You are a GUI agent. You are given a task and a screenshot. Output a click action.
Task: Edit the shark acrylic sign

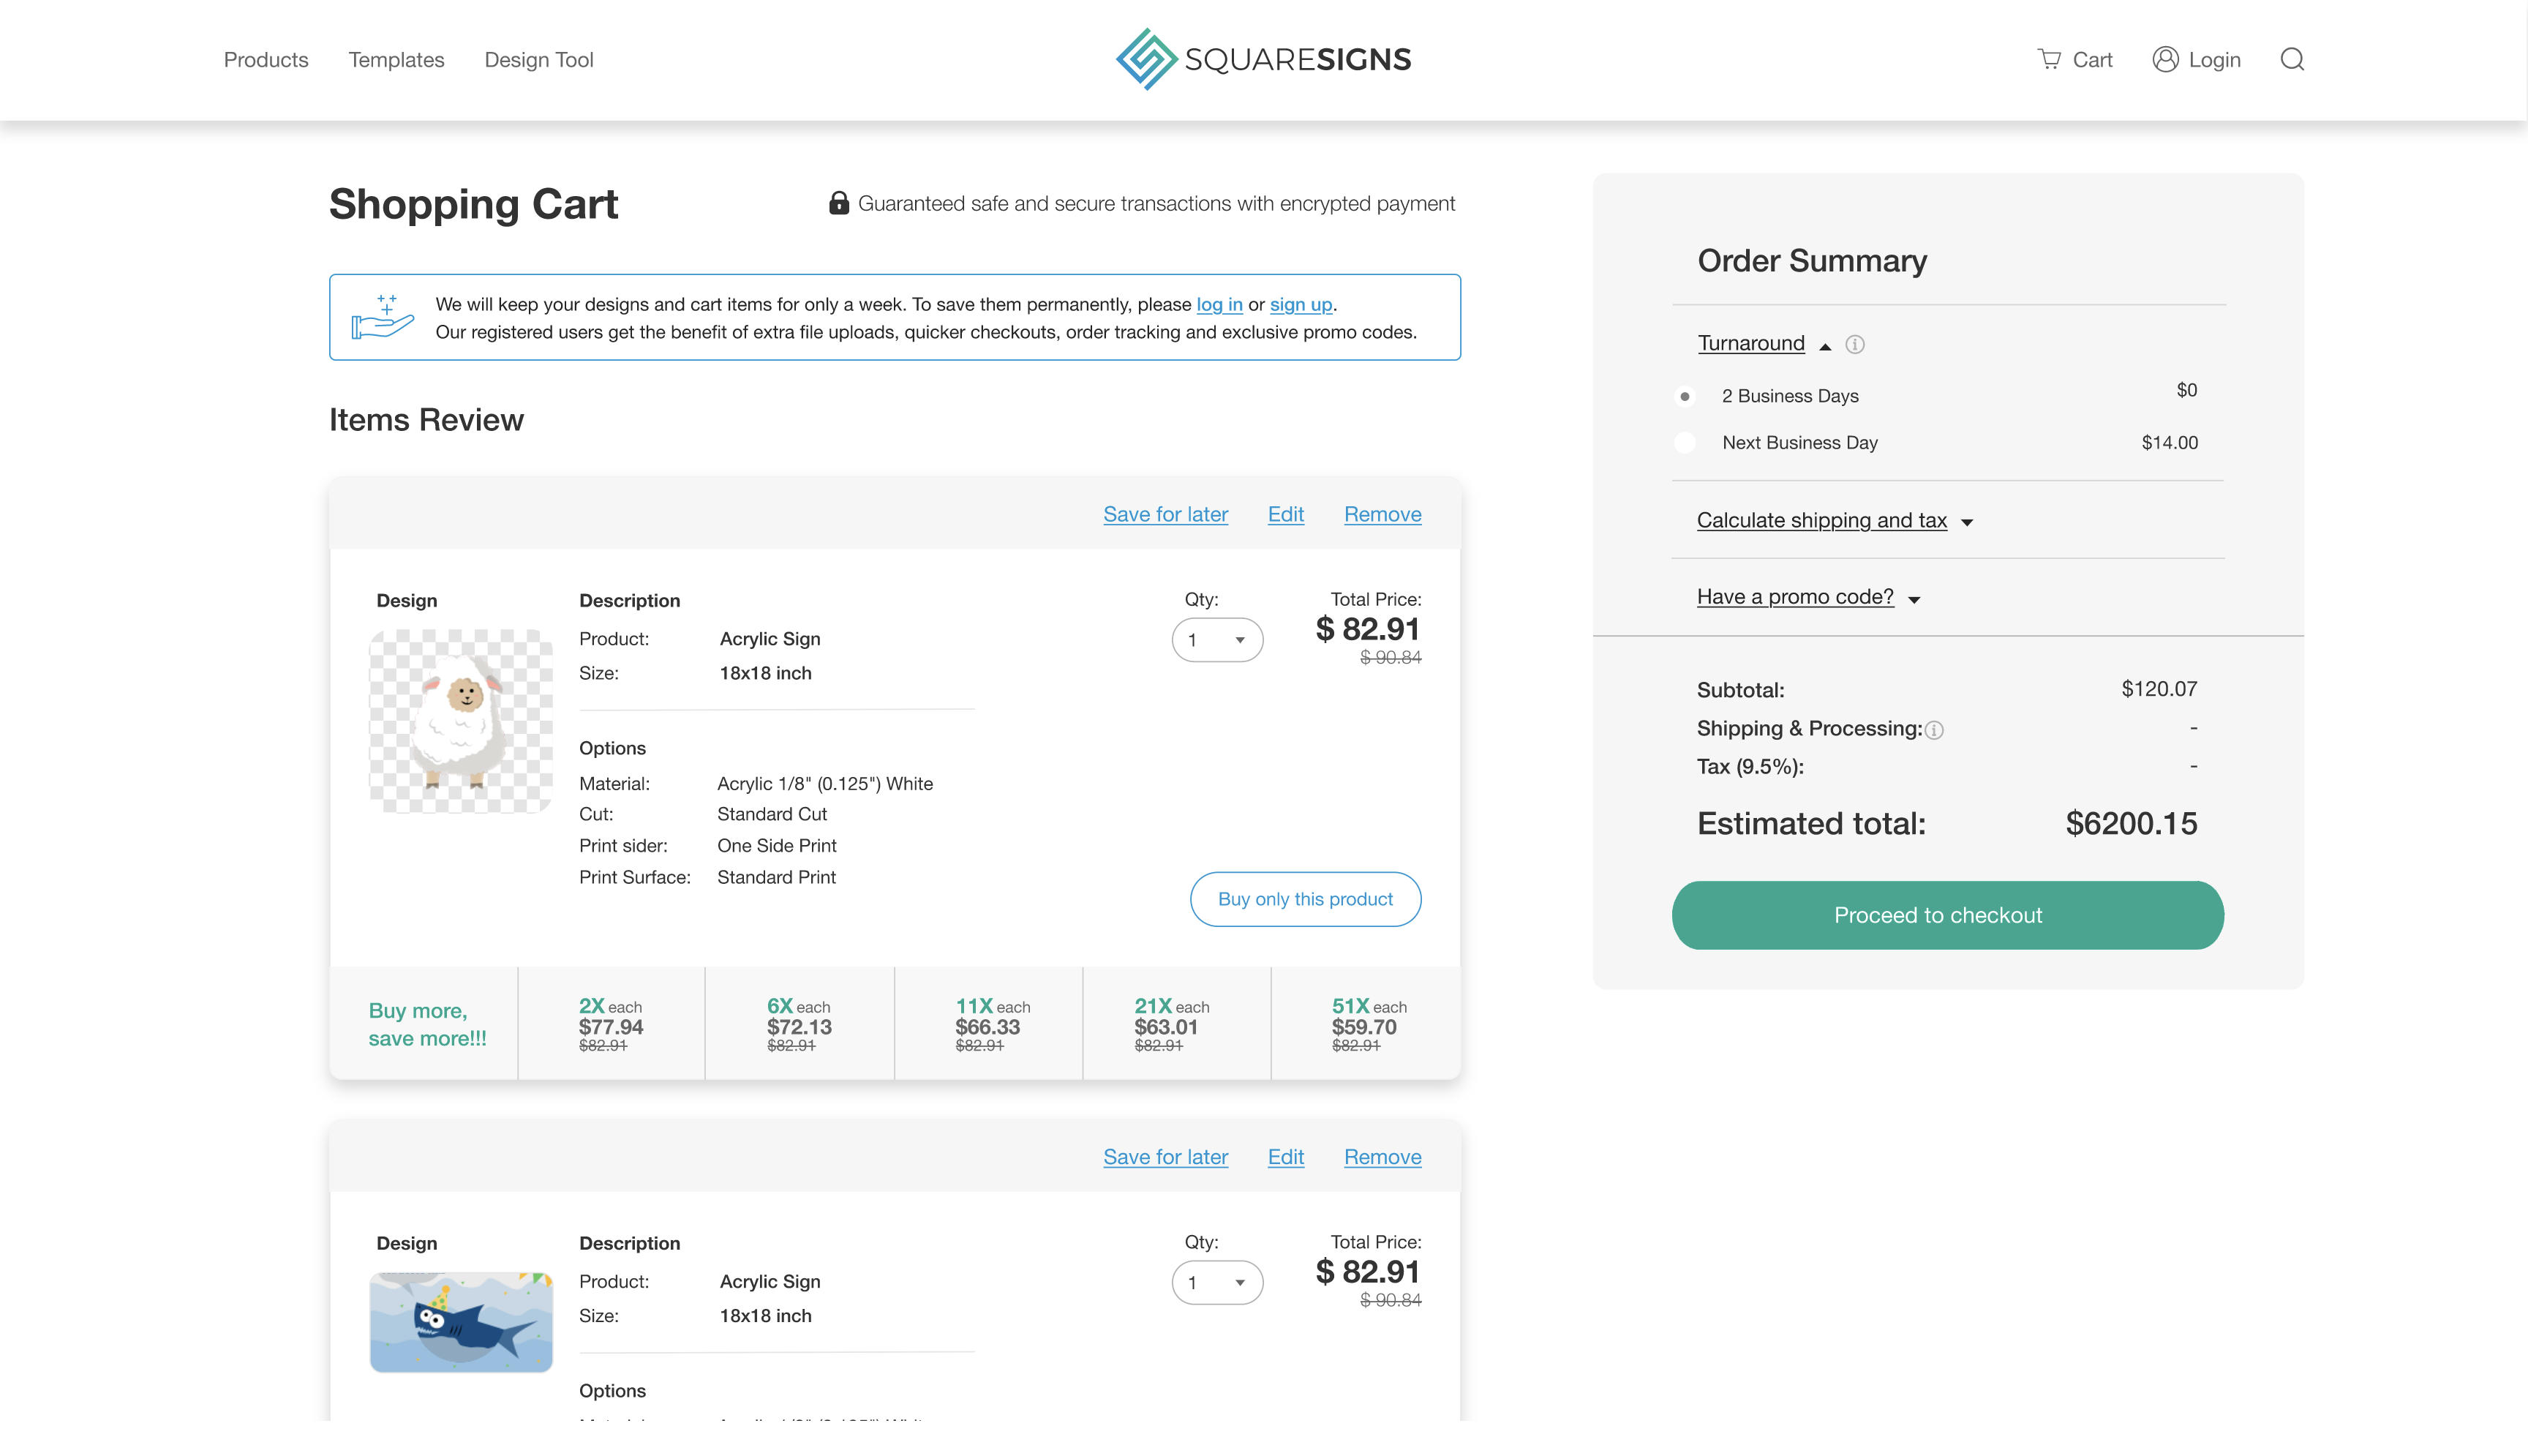coord(1285,1157)
